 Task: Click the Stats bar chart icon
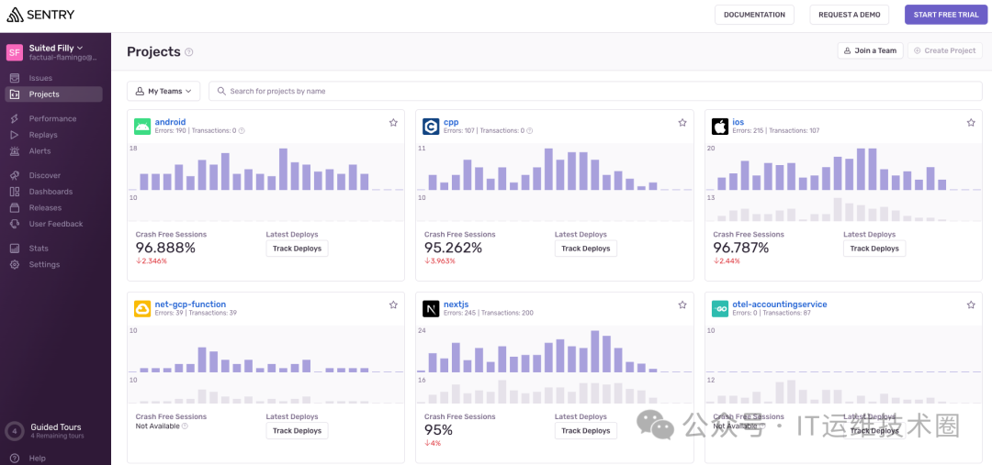15,249
